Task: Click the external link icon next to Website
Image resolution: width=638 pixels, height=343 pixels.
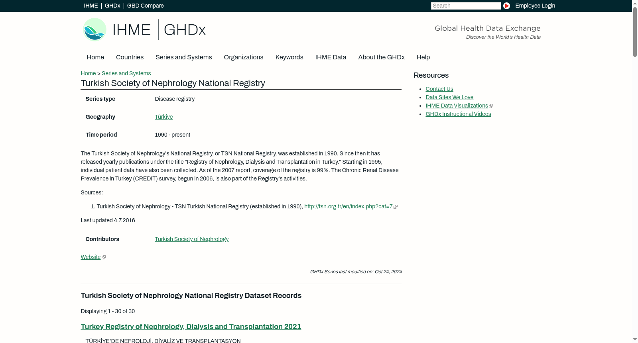Action: [104, 257]
